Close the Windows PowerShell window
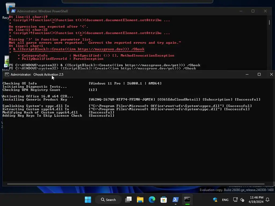 [x=265, y=11]
